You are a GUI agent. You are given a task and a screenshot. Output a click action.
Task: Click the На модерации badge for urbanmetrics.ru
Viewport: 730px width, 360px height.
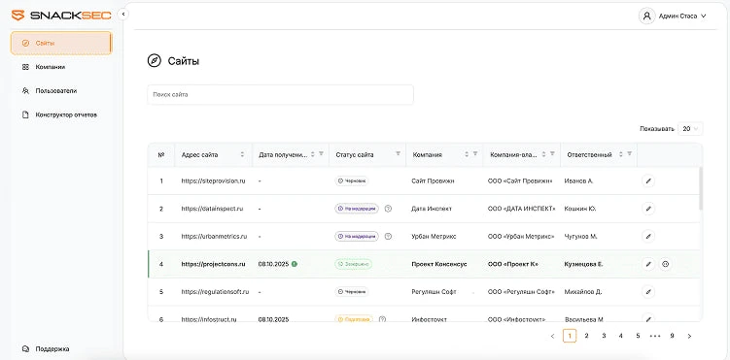pos(357,237)
